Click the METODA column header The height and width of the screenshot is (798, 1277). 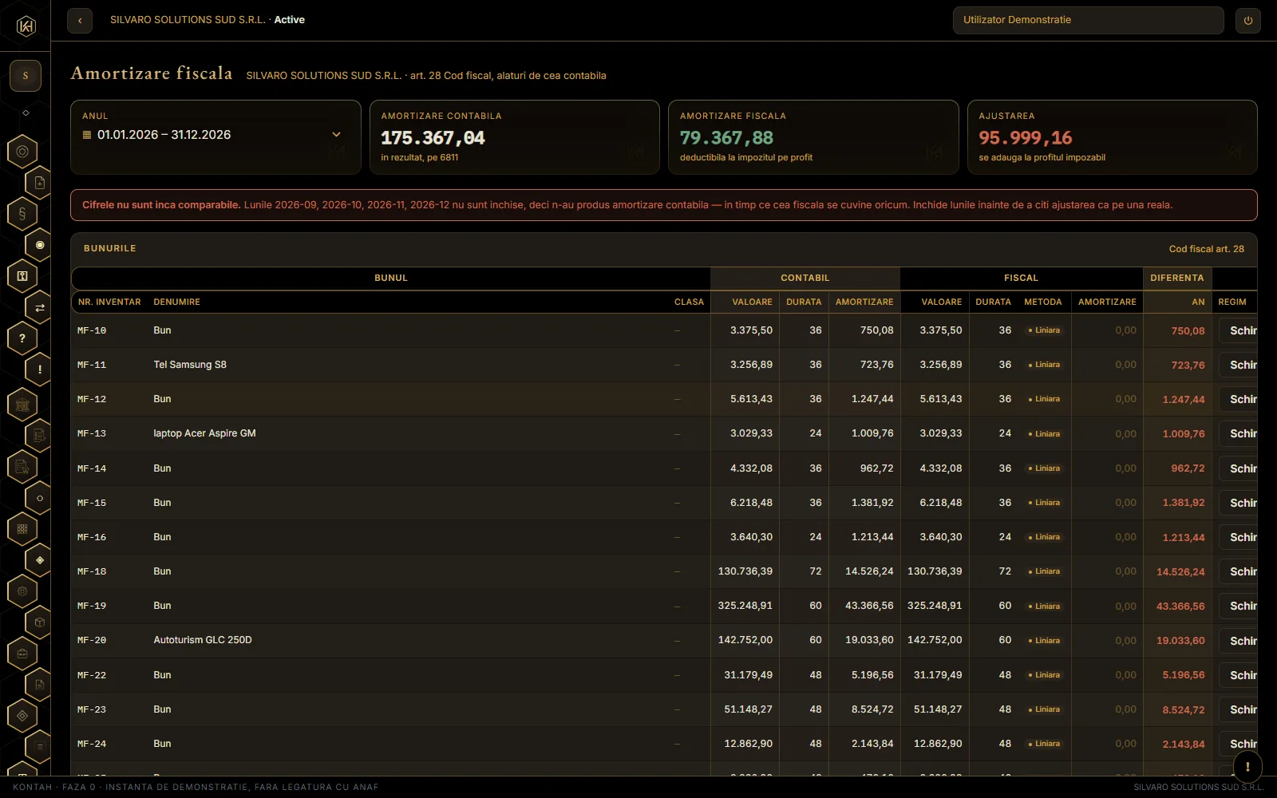point(1042,302)
